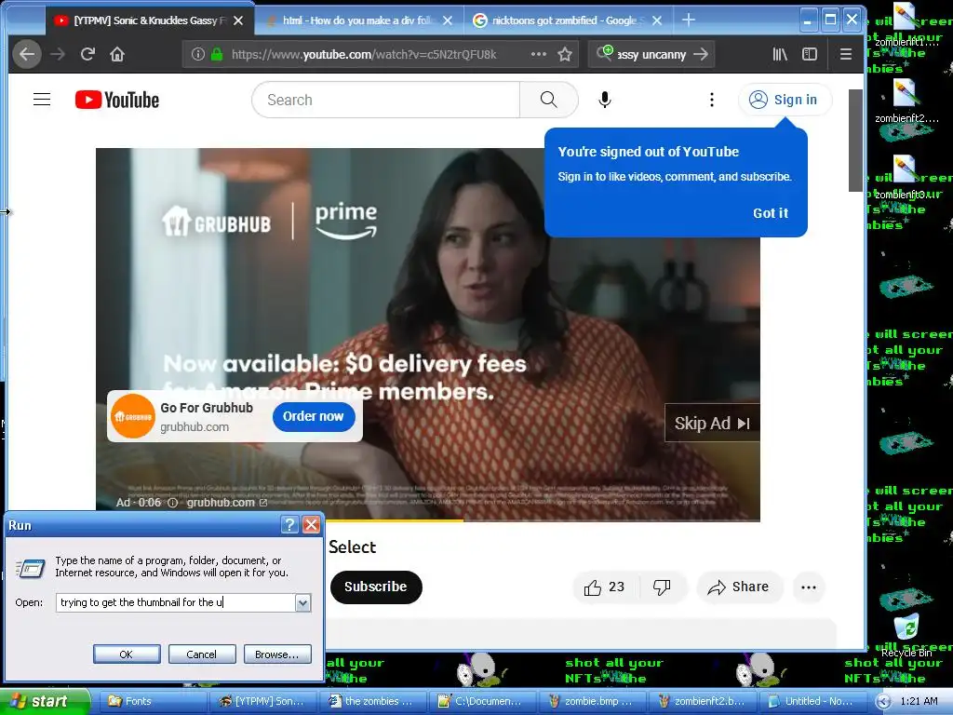Toggle the Firefox sidebar icon
The image size is (953, 715).
coord(810,54)
